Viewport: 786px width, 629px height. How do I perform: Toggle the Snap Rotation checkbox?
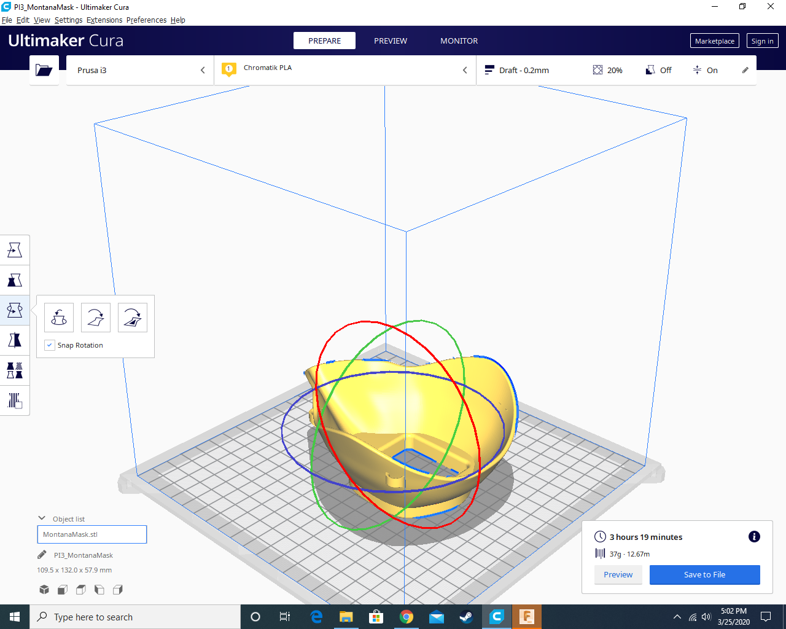point(50,345)
